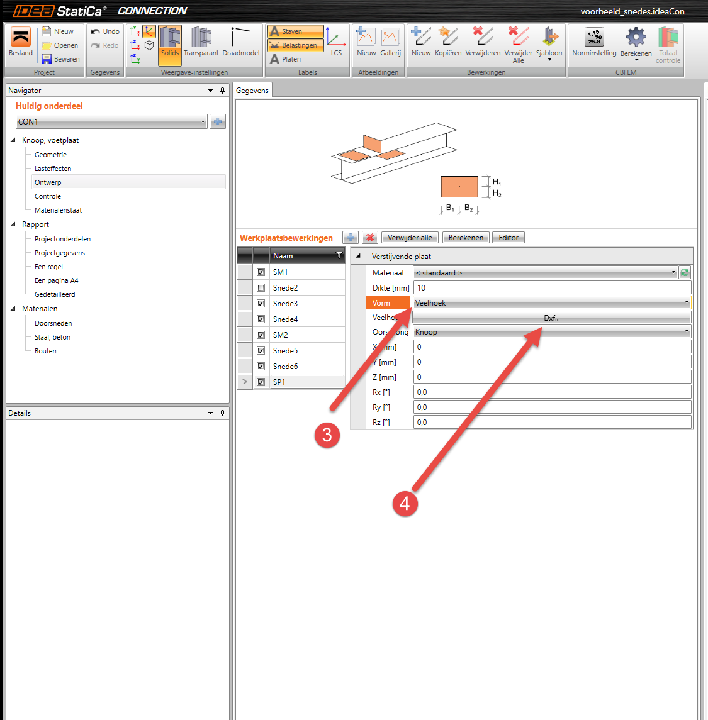
Task: Click the Dxf... import button
Action: 552,318
